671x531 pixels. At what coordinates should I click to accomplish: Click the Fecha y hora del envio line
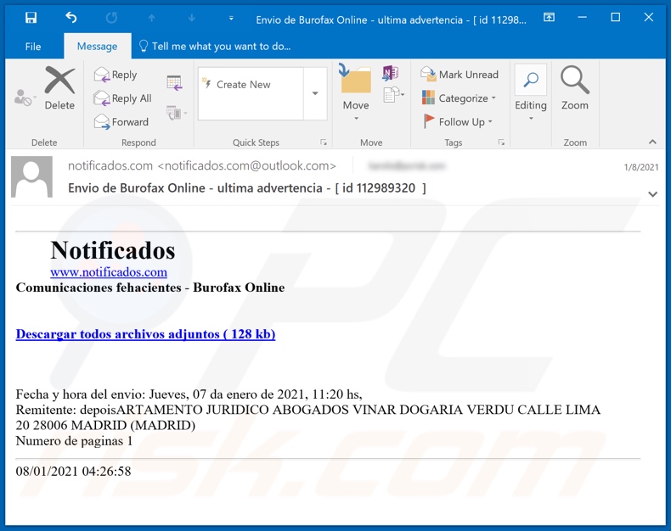click(189, 394)
